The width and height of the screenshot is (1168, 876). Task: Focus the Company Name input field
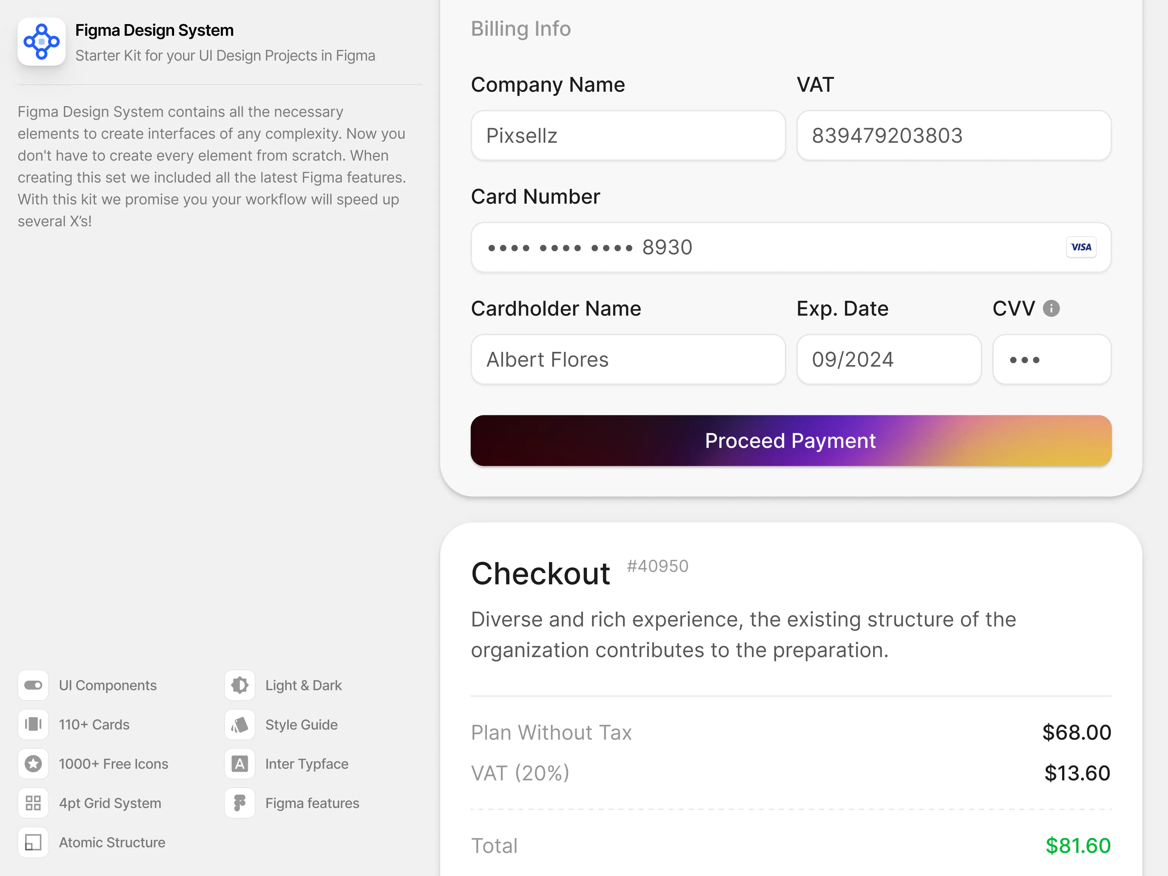click(x=628, y=135)
